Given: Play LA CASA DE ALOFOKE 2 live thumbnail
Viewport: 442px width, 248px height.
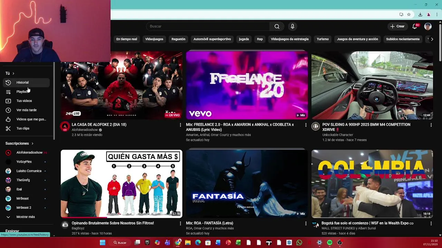Looking at the screenshot, I should [x=122, y=85].
